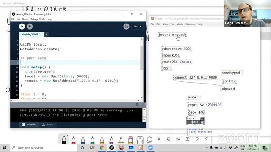
Task: Open Processing Debug menu
Action: coord(34,19)
